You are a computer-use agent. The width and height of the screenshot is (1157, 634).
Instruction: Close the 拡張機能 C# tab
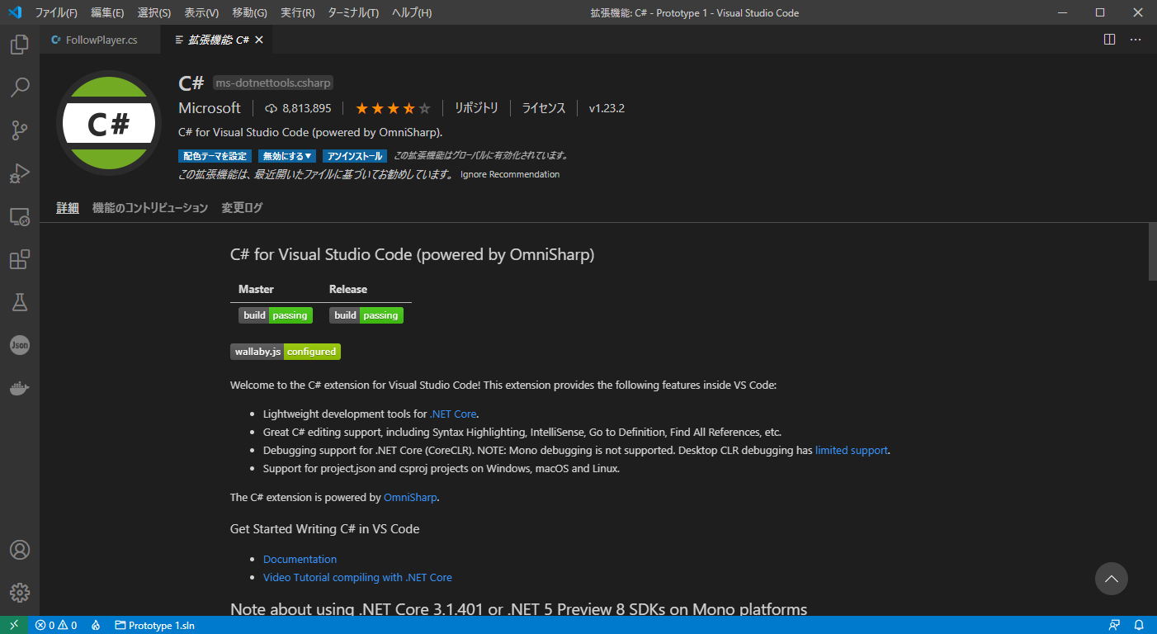(259, 40)
